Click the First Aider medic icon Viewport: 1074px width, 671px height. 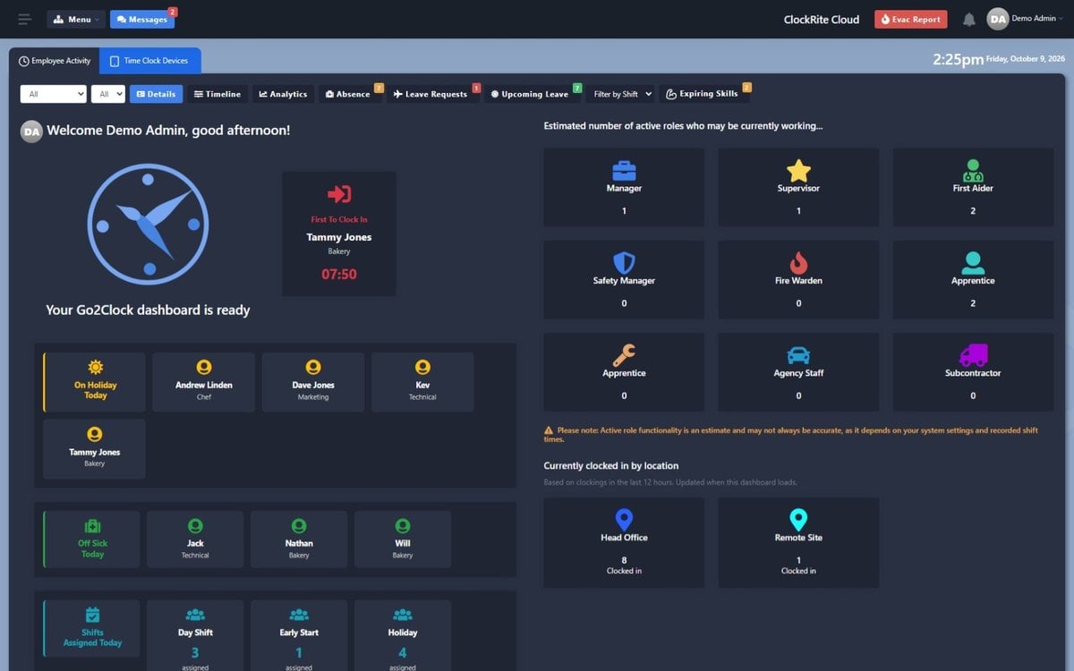[x=973, y=170]
